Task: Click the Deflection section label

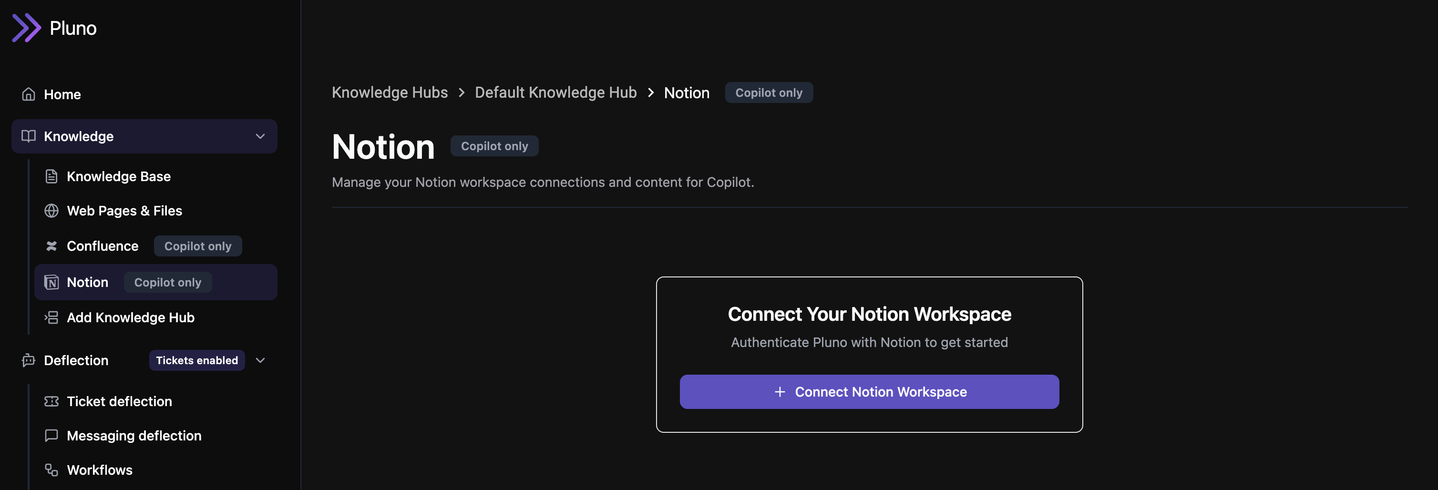Action: tap(76, 360)
